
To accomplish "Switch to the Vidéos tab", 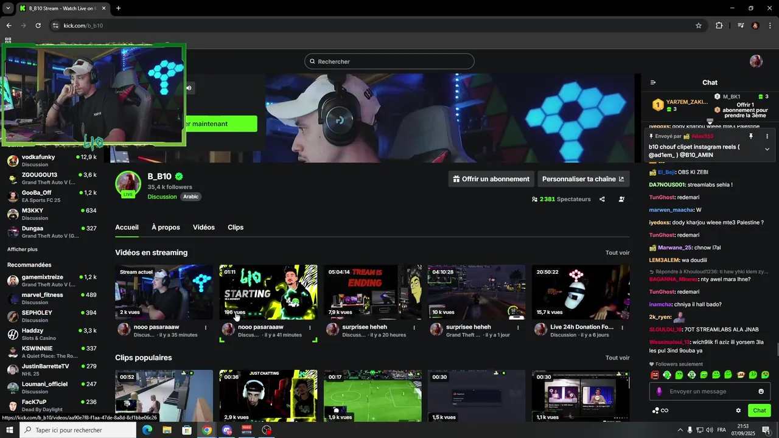I will pyautogui.click(x=204, y=228).
